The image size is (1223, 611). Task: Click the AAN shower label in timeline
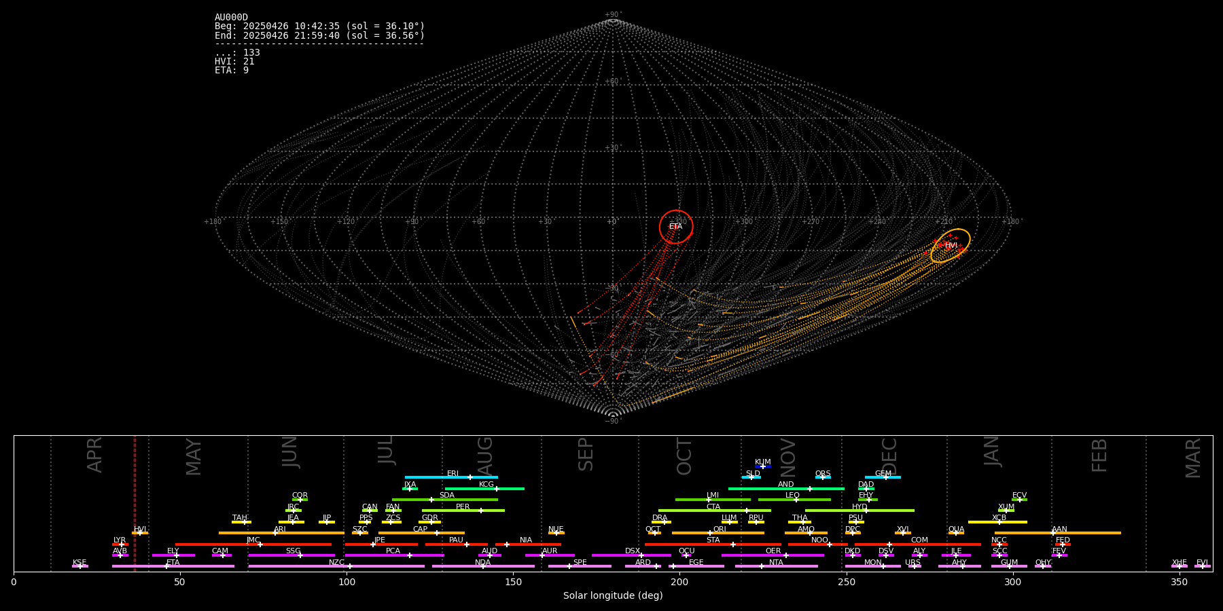coord(1059,530)
